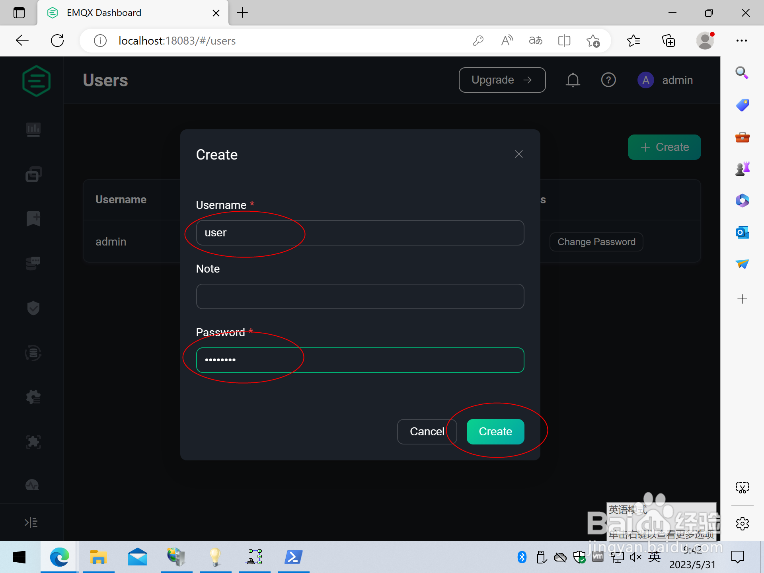Click the Note input field
This screenshot has width=764, height=573.
coord(360,296)
